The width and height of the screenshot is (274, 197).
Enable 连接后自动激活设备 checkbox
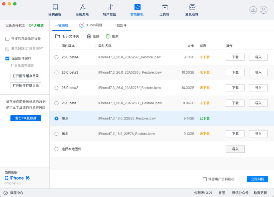click(7, 39)
